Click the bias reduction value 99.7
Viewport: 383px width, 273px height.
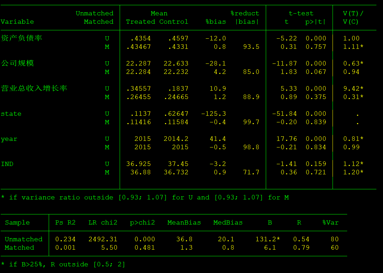tap(251, 122)
